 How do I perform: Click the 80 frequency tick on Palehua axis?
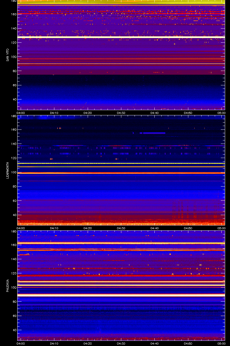[14, 302]
